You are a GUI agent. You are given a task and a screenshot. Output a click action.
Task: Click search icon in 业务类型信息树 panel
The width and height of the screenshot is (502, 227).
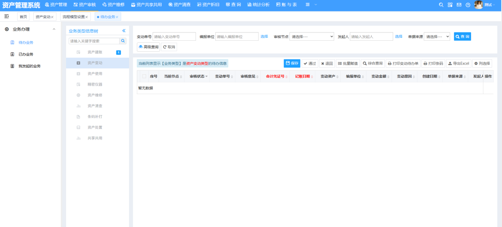coord(123,41)
